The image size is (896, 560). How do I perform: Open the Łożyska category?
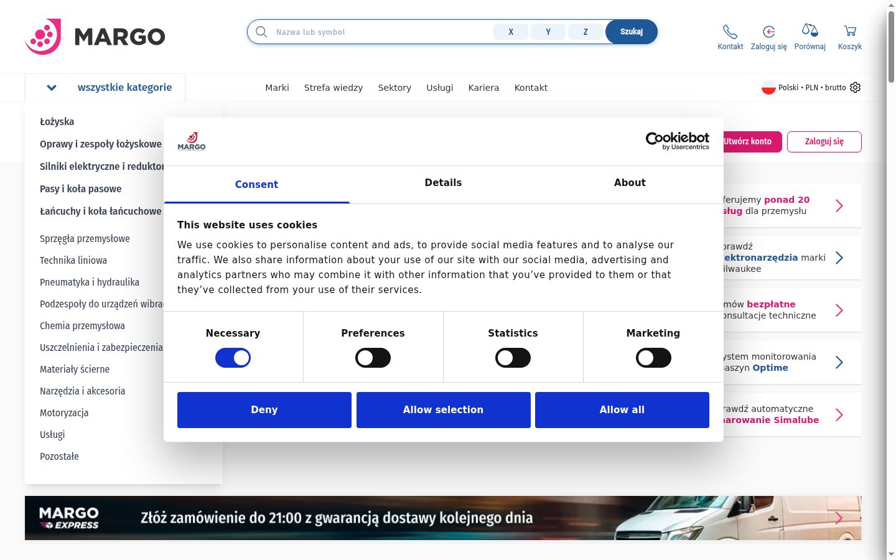[57, 122]
